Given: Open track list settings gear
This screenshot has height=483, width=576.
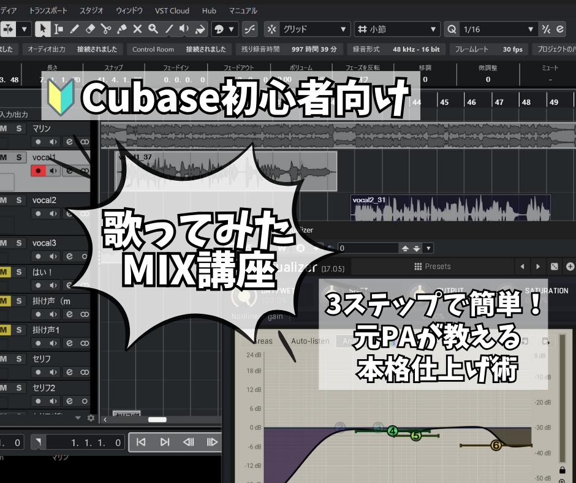Looking at the screenshot, I should coord(91,418).
